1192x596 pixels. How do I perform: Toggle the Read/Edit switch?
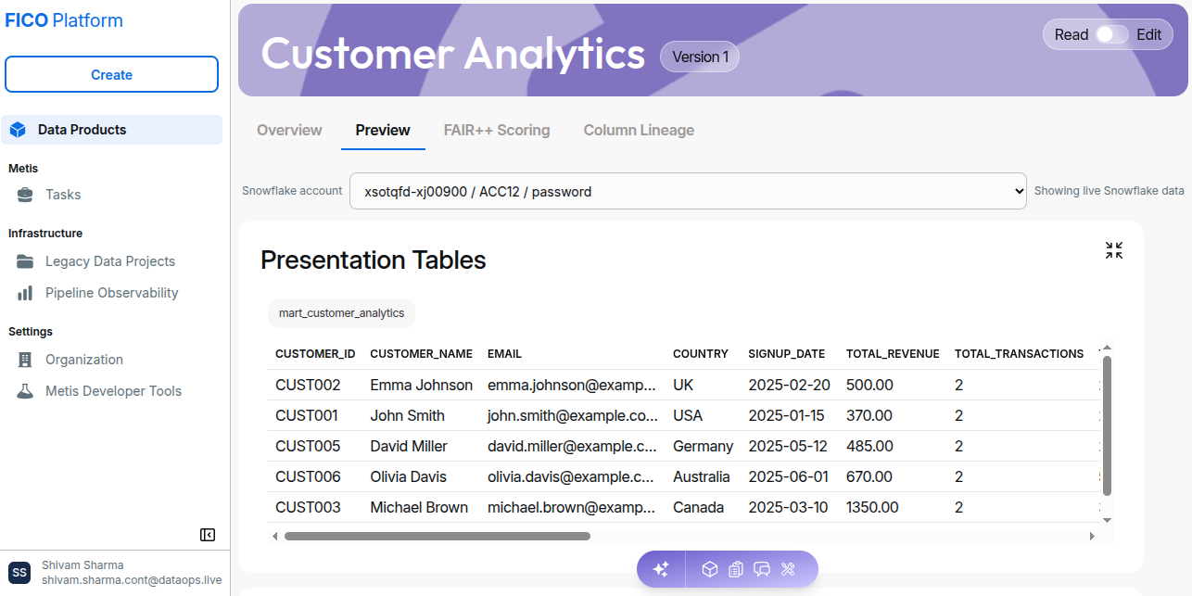tap(1111, 34)
